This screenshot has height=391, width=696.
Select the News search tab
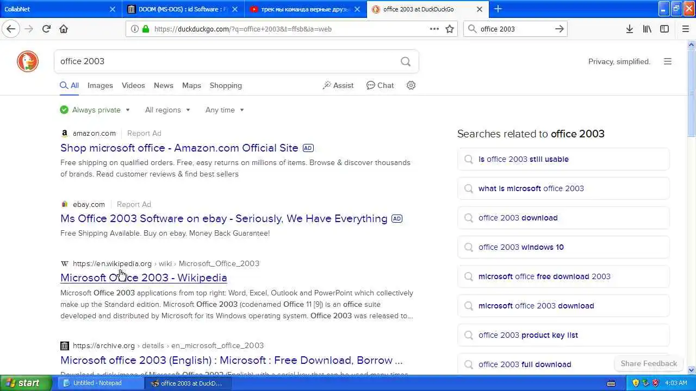coord(164,85)
